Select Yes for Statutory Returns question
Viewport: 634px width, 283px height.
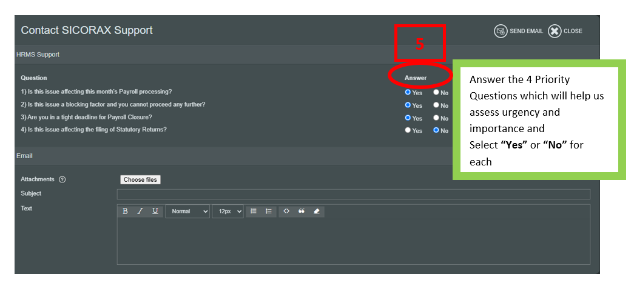point(408,130)
